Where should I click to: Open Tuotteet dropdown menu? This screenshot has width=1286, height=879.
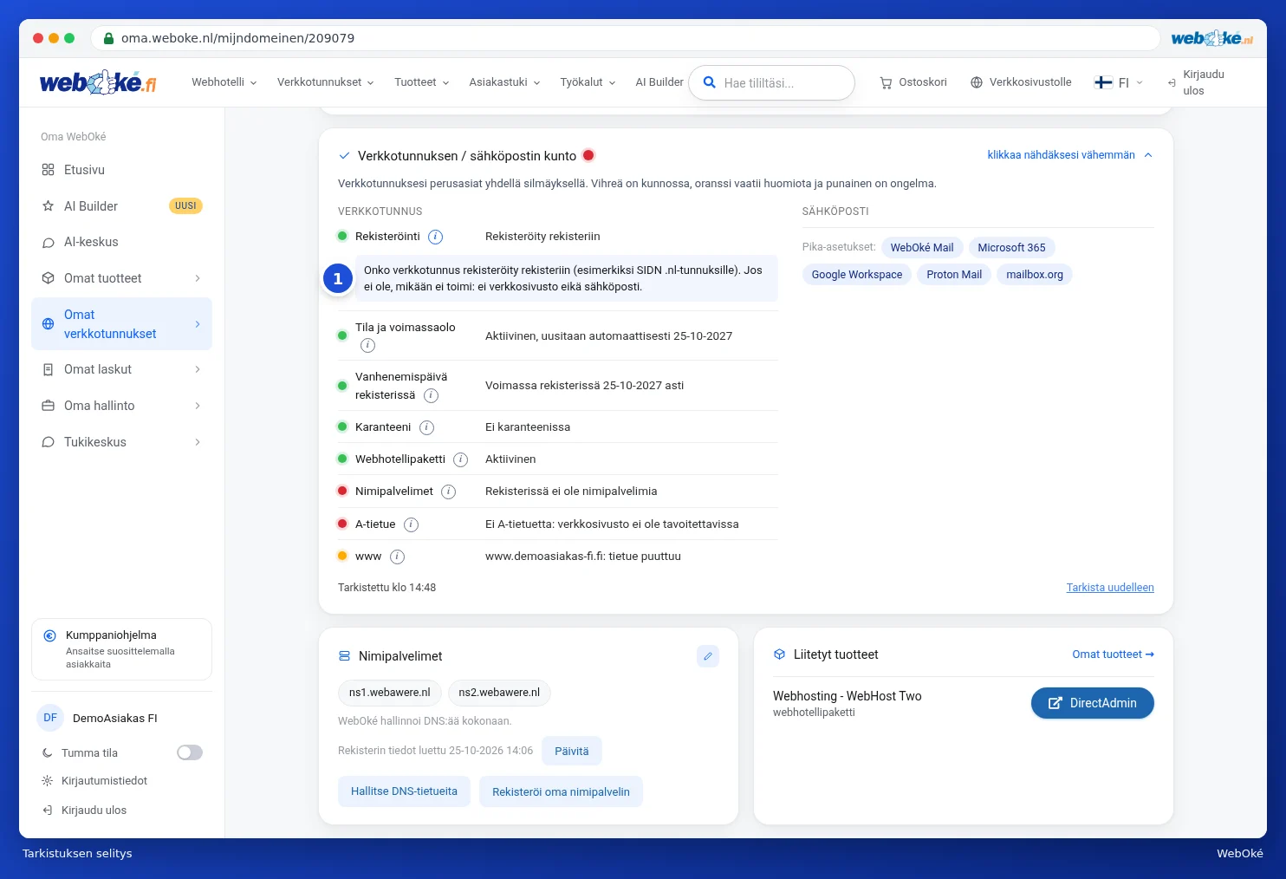422,82
